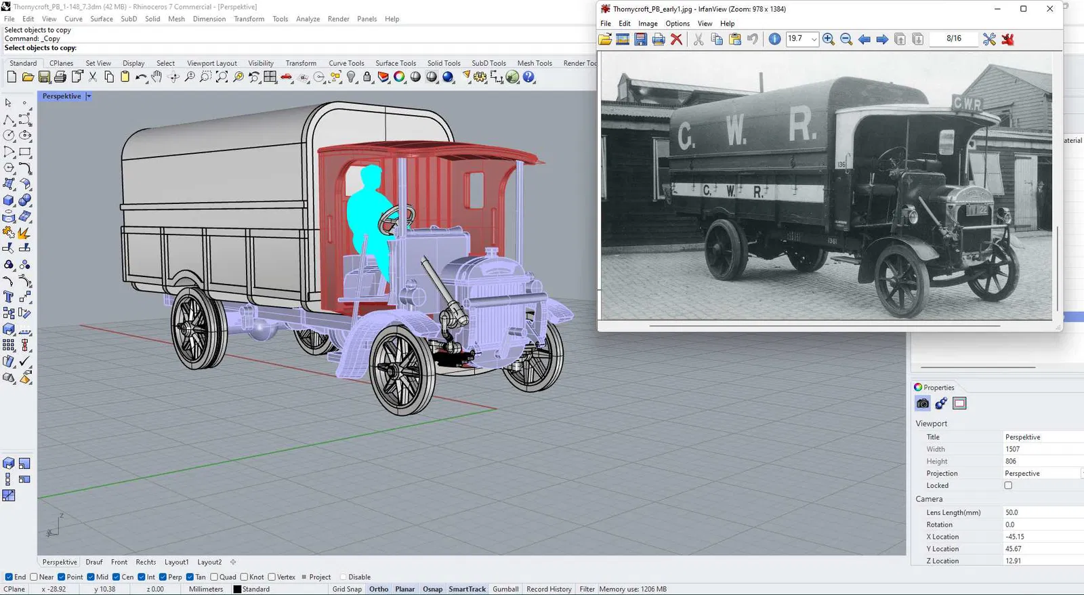This screenshot has height=595, width=1084.
Task: Click the red X delete icon in IrfanView
Action: click(676, 39)
